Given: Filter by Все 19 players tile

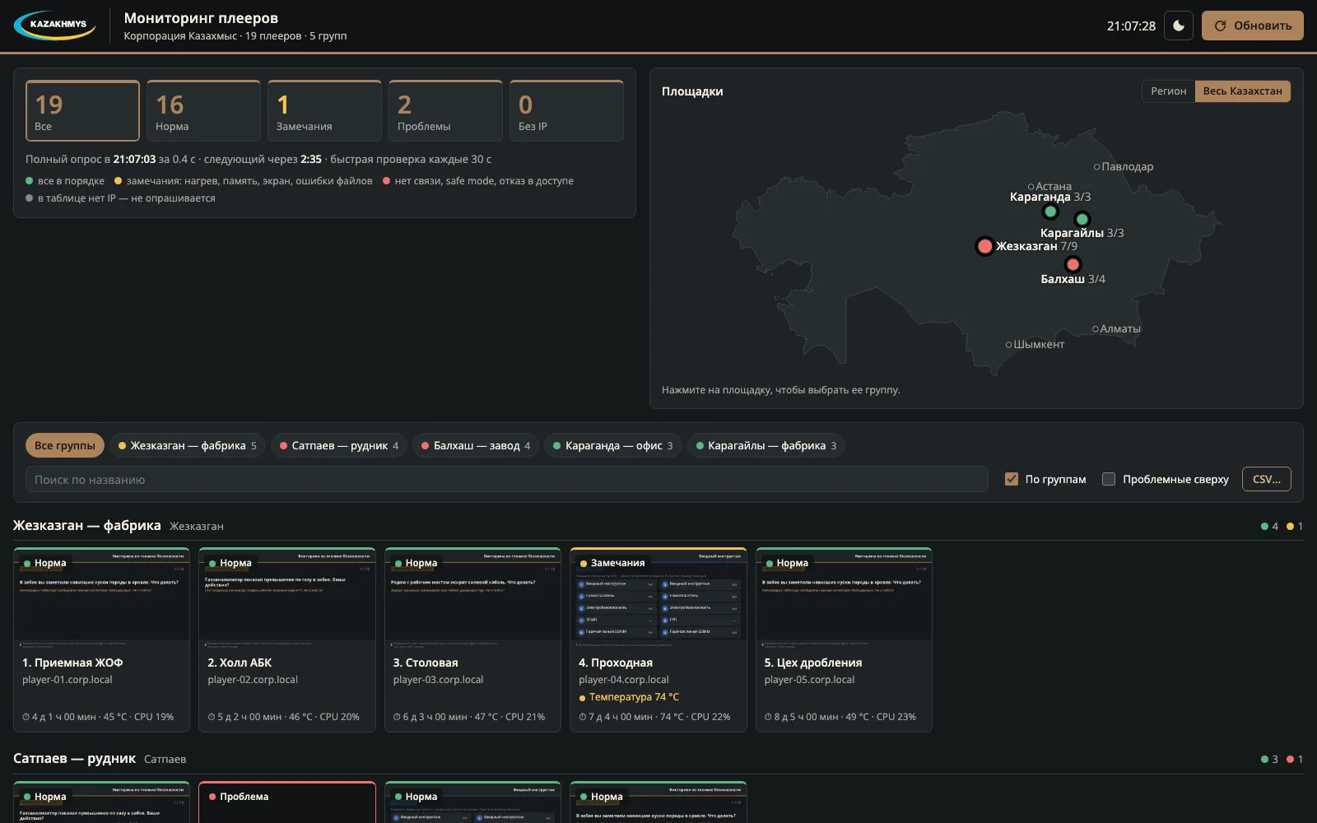Looking at the screenshot, I should coord(82,111).
